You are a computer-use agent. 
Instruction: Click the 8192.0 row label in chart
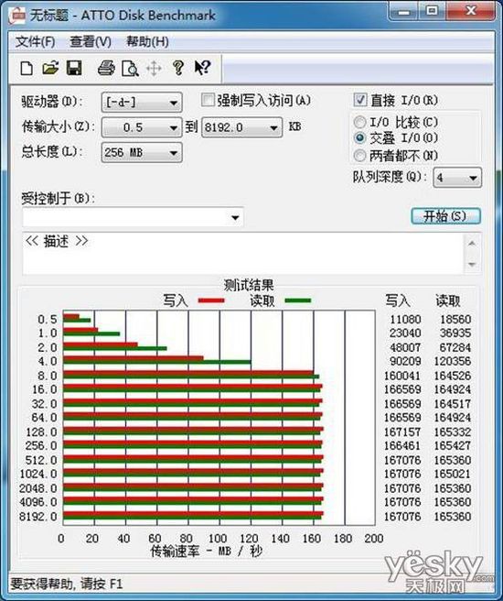37,517
